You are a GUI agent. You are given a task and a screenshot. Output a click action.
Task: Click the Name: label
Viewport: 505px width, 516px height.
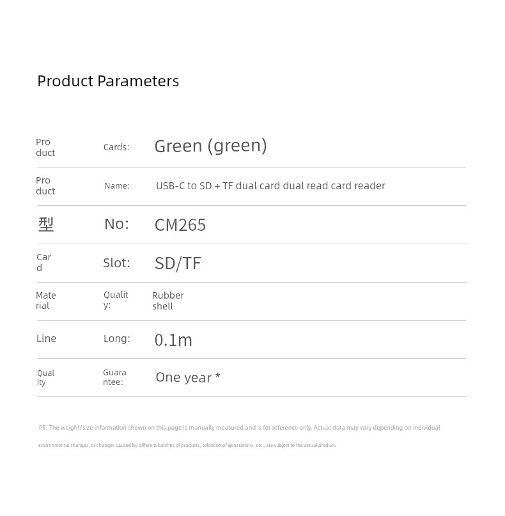coord(117,186)
